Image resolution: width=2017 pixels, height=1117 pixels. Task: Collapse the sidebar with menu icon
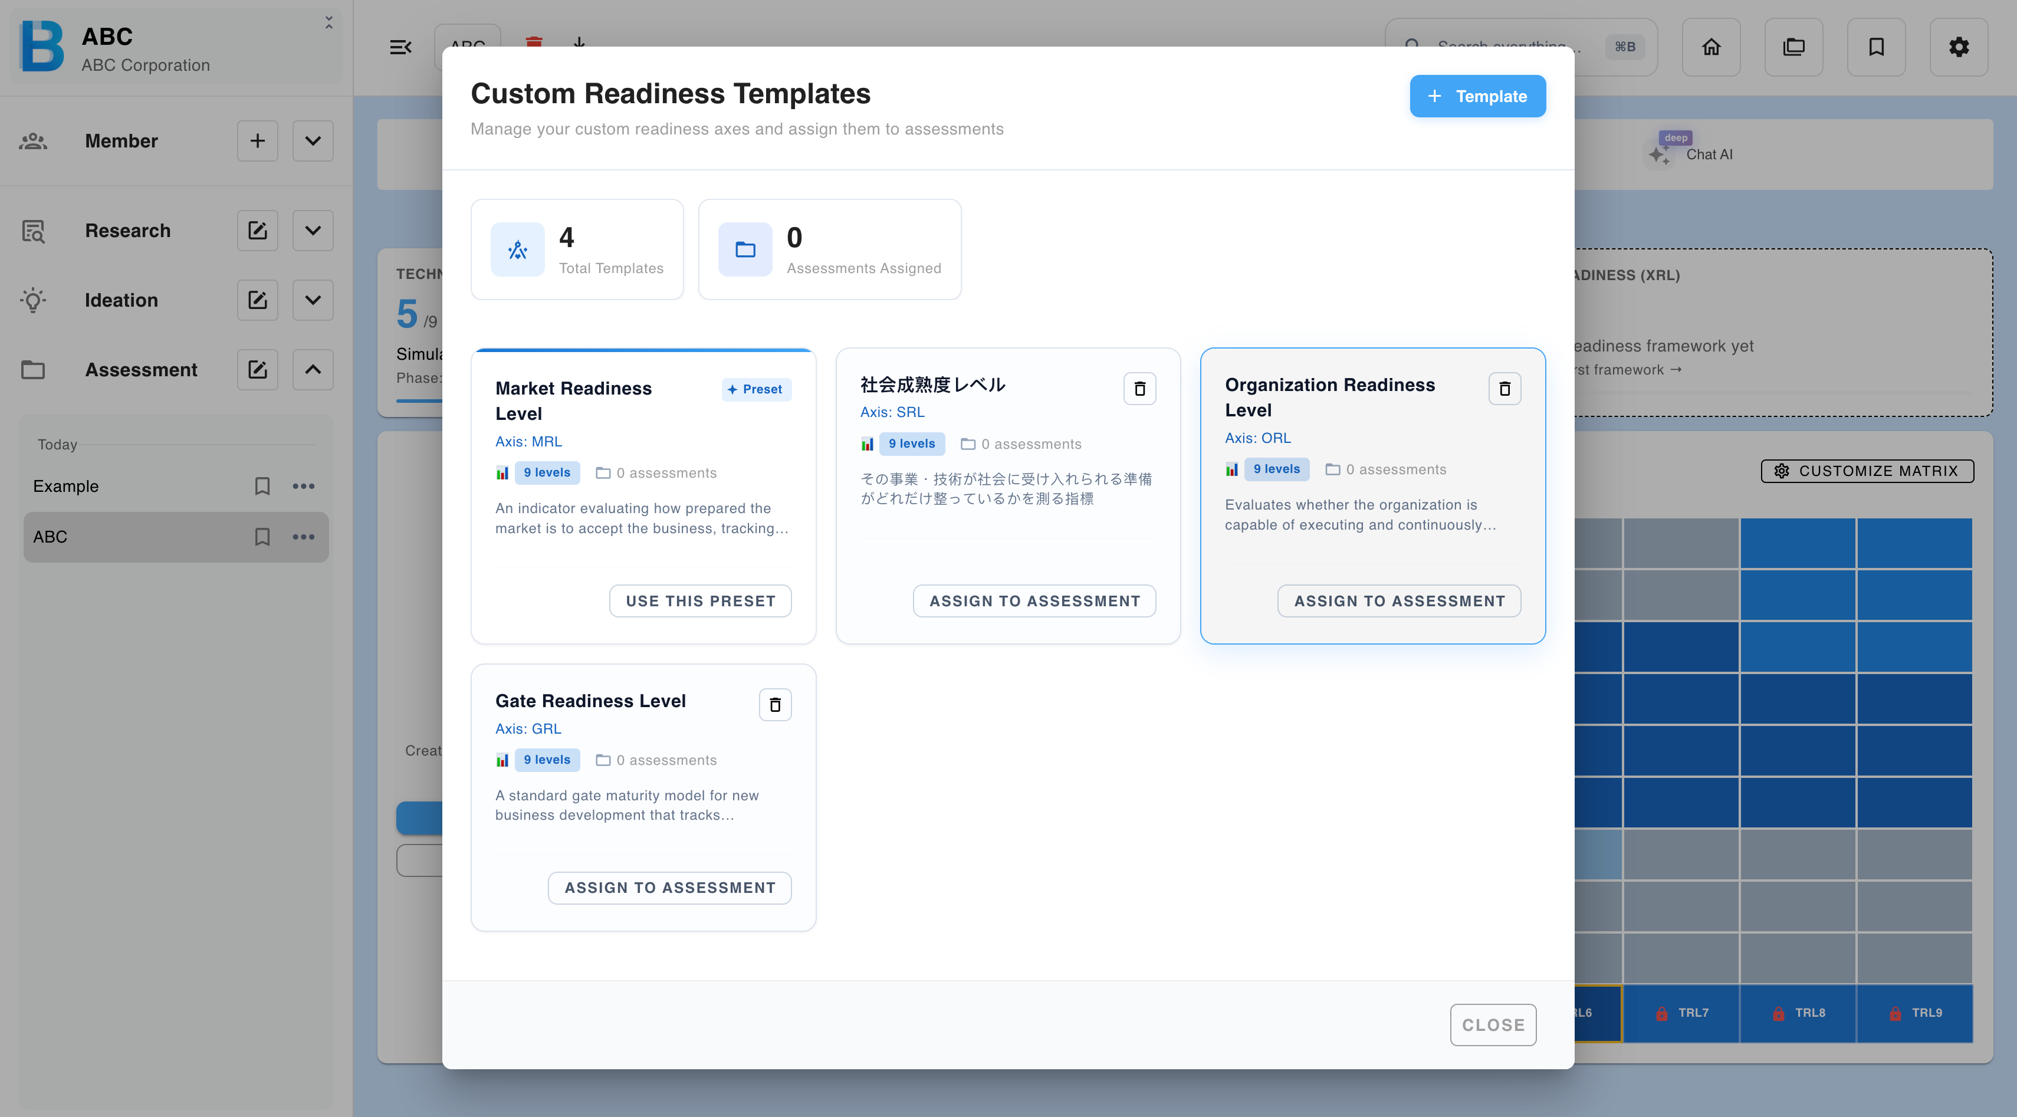click(401, 47)
